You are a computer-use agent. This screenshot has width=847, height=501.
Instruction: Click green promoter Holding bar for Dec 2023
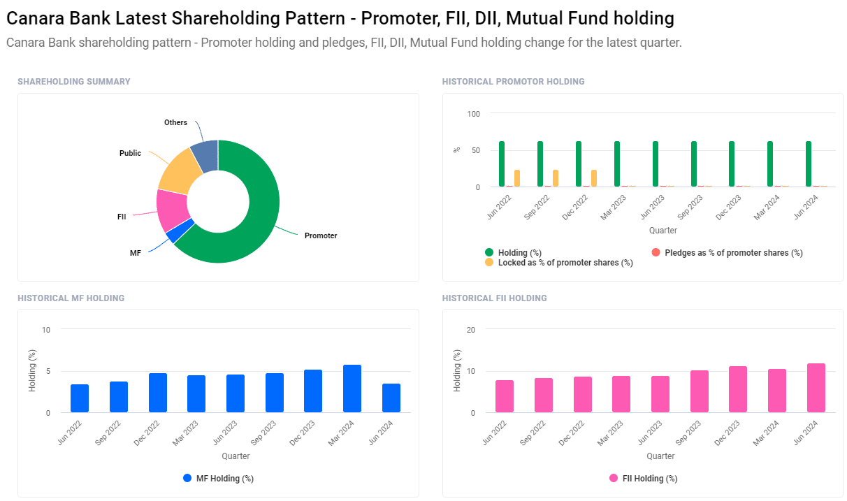pos(732,164)
